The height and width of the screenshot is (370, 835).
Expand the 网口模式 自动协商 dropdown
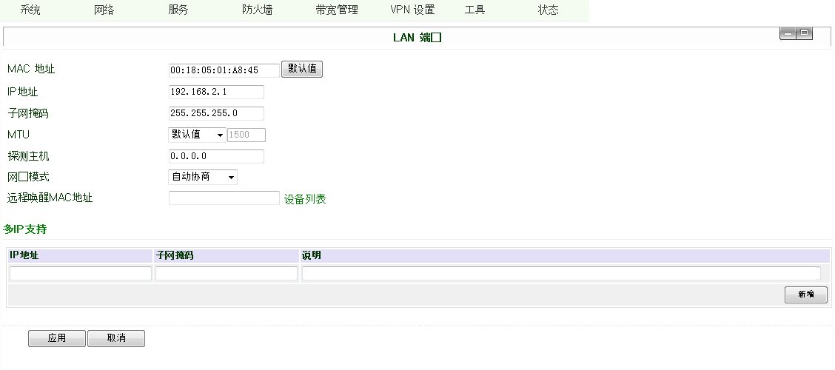203,177
